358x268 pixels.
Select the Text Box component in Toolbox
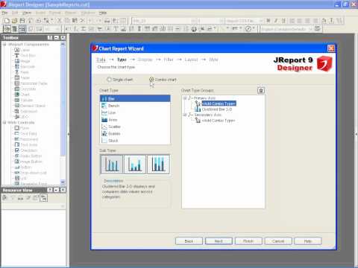click(25, 55)
